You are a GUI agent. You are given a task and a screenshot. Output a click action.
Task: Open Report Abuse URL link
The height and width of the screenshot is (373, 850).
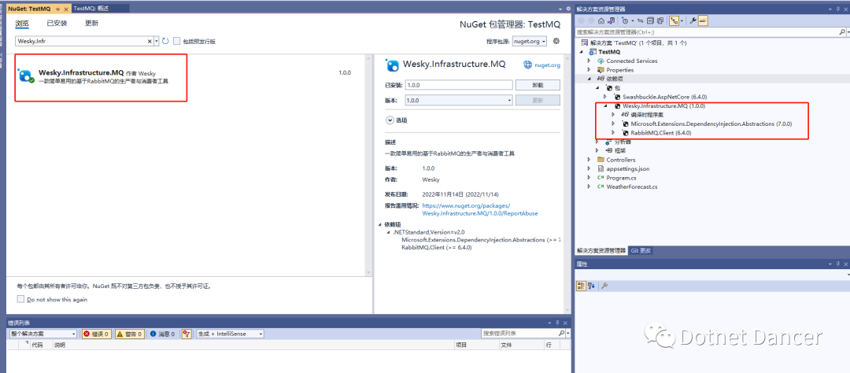click(x=480, y=210)
